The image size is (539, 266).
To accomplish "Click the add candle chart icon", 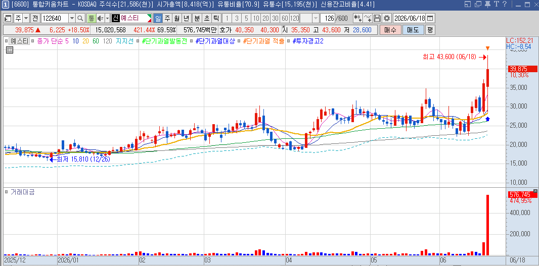I will 358,18.
